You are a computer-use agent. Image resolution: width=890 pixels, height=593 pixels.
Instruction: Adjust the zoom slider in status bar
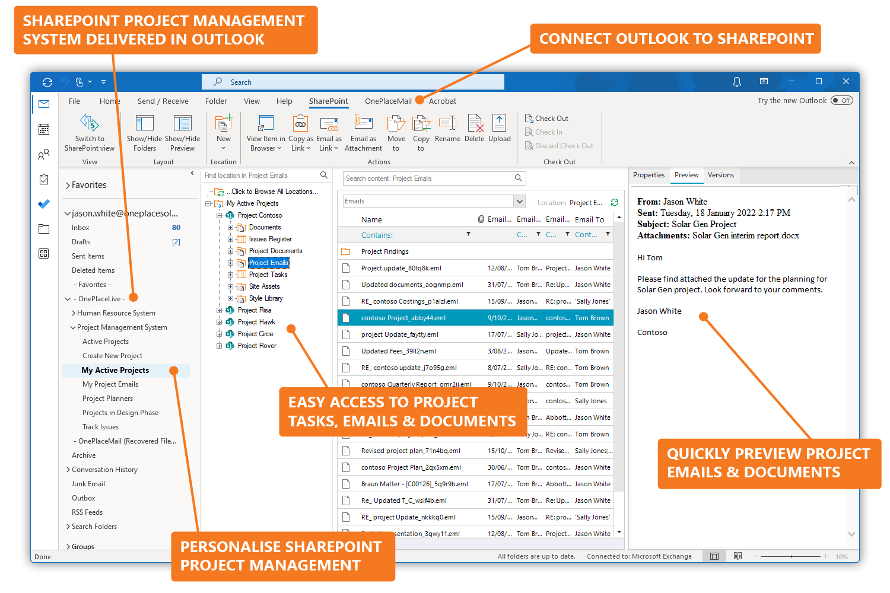click(x=792, y=556)
